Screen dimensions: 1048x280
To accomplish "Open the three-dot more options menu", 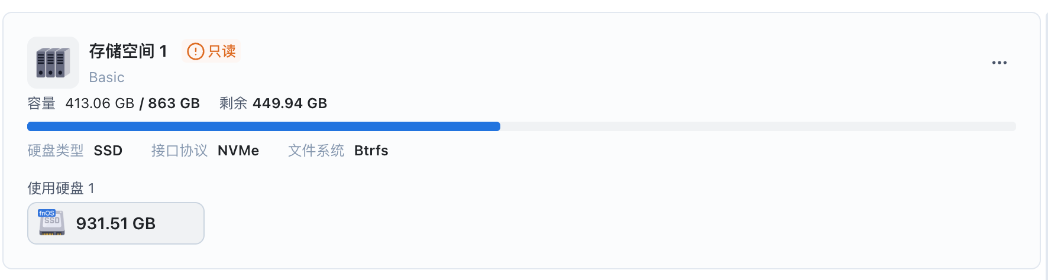I will [999, 63].
